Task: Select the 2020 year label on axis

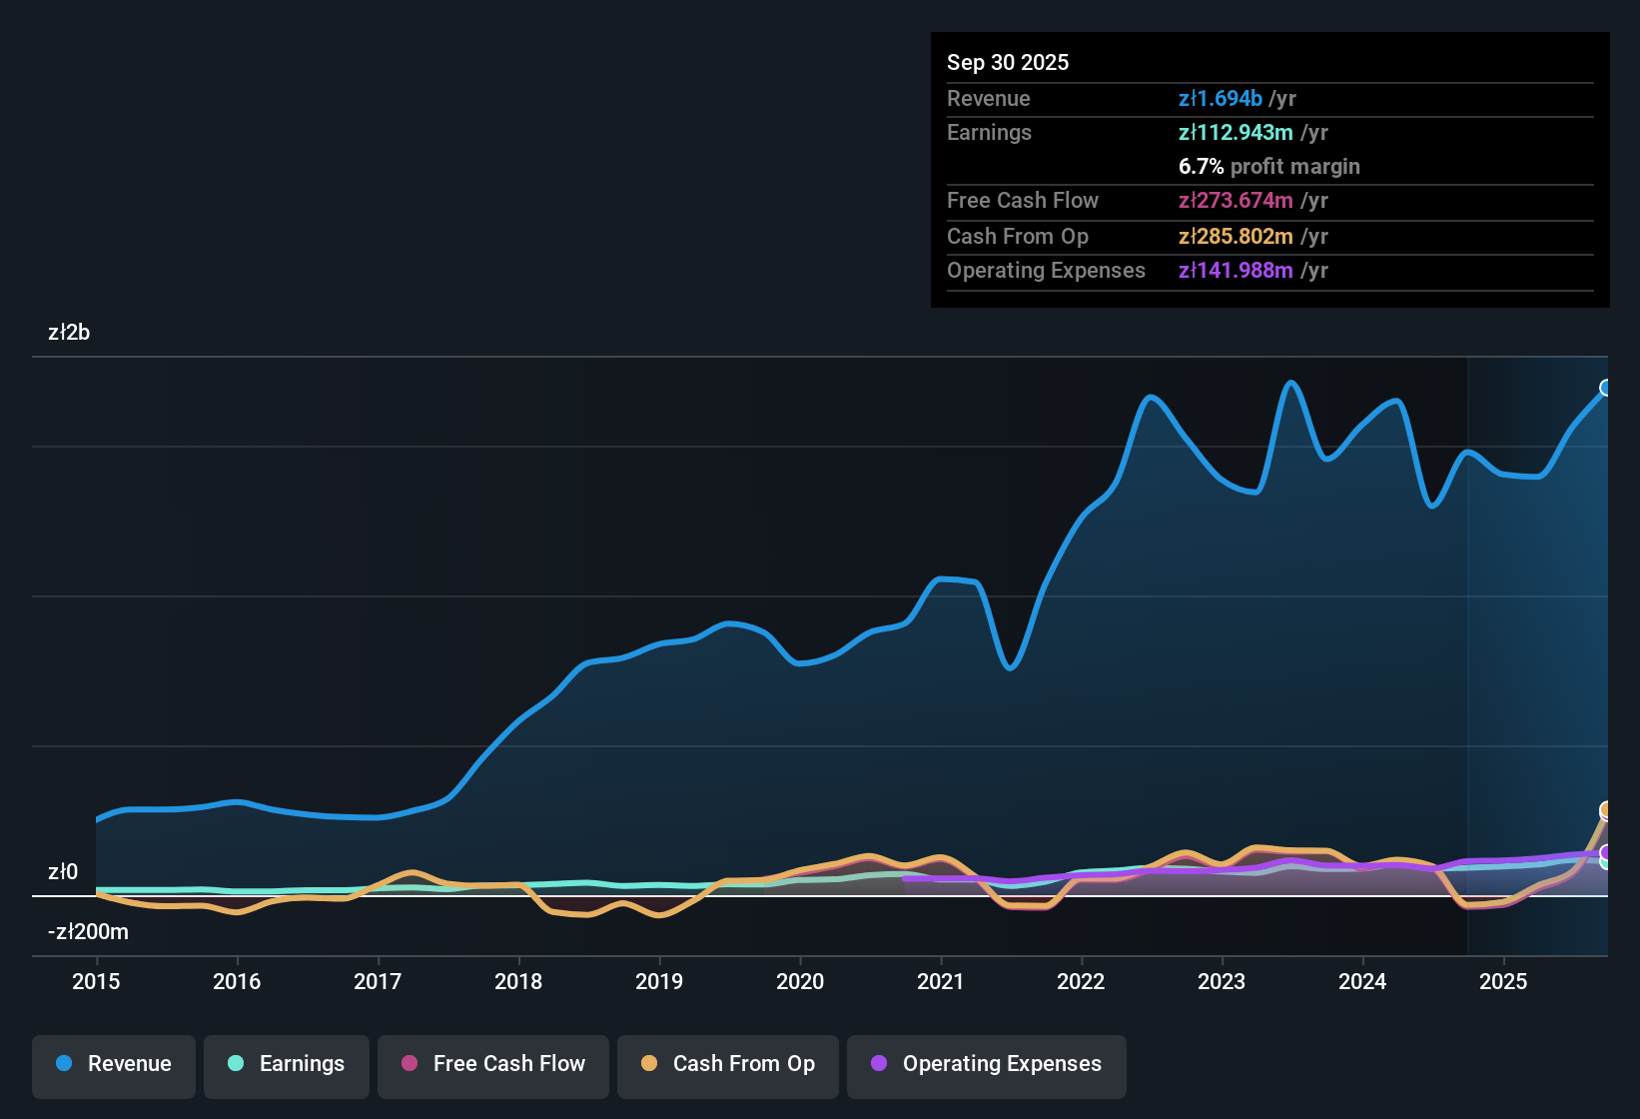Action: click(x=800, y=982)
